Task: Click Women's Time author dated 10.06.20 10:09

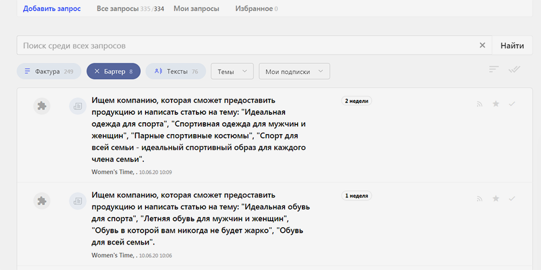Action: point(113,172)
